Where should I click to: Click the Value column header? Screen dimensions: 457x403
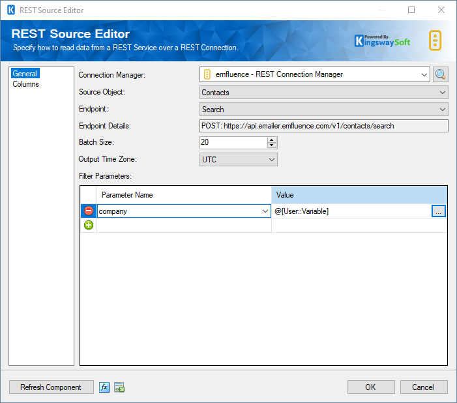(359, 195)
